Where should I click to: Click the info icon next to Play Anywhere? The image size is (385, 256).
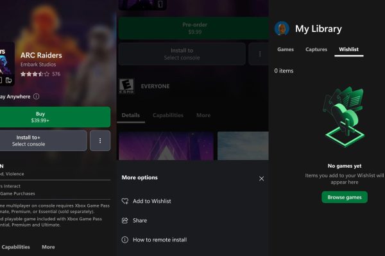(36, 97)
